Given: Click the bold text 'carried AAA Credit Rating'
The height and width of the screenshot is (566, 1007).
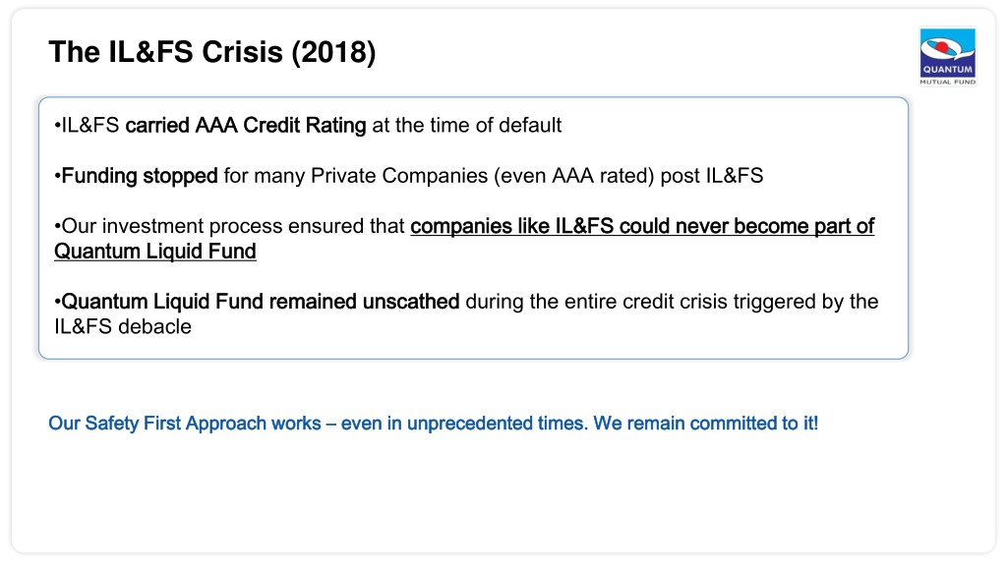Looking at the screenshot, I should [x=245, y=125].
